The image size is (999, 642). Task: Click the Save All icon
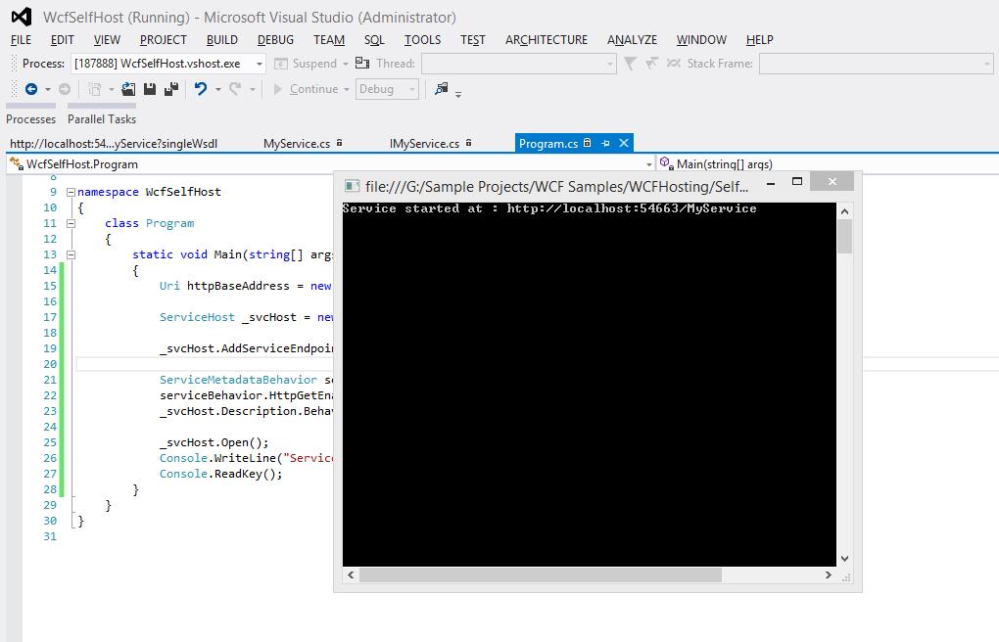pos(171,89)
